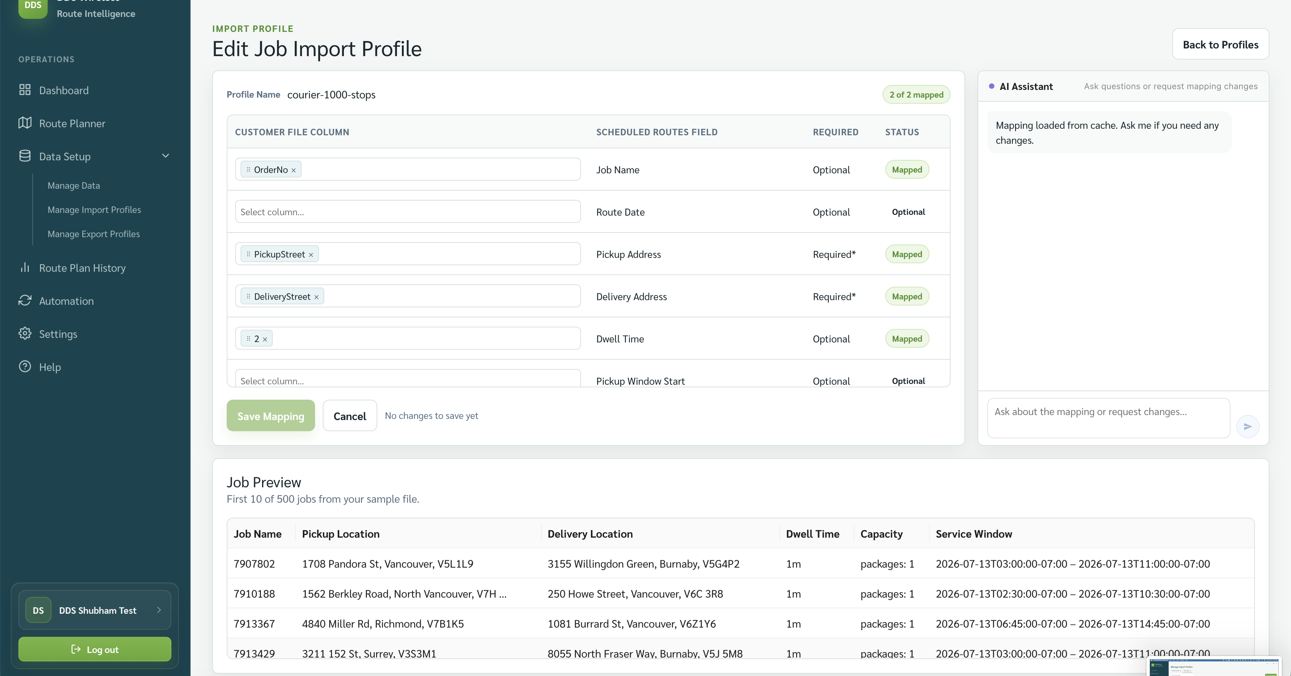Click '1708 Pandora St, Vancouver, V5L1L9' cell
1291x676 pixels.
(387, 564)
